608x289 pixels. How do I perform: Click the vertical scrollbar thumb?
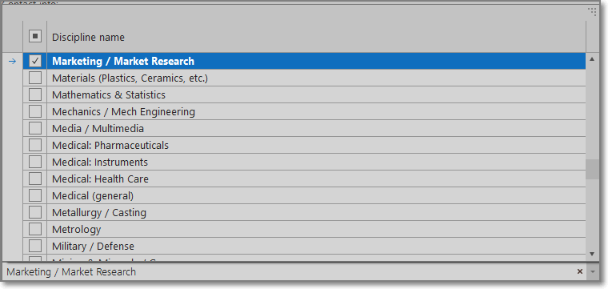coord(592,169)
